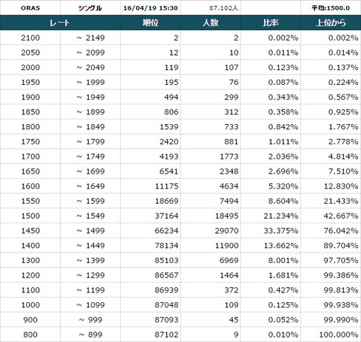Select the upper bound cell ～ 1599
361x342 pixels.
pos(90,201)
